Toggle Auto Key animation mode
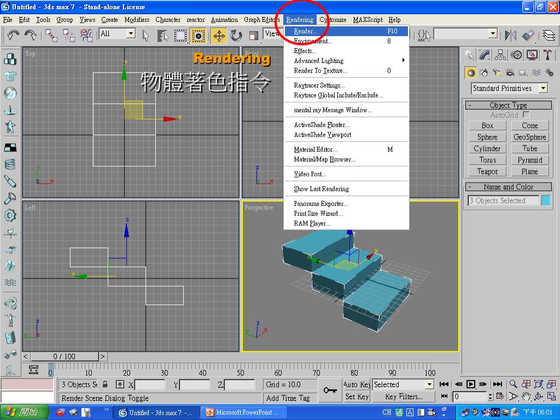 357,384
